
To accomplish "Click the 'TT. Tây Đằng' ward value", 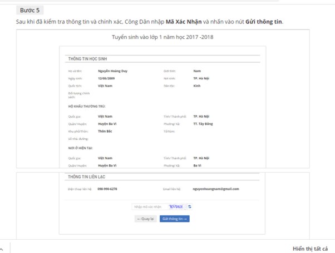I will 203,124.
